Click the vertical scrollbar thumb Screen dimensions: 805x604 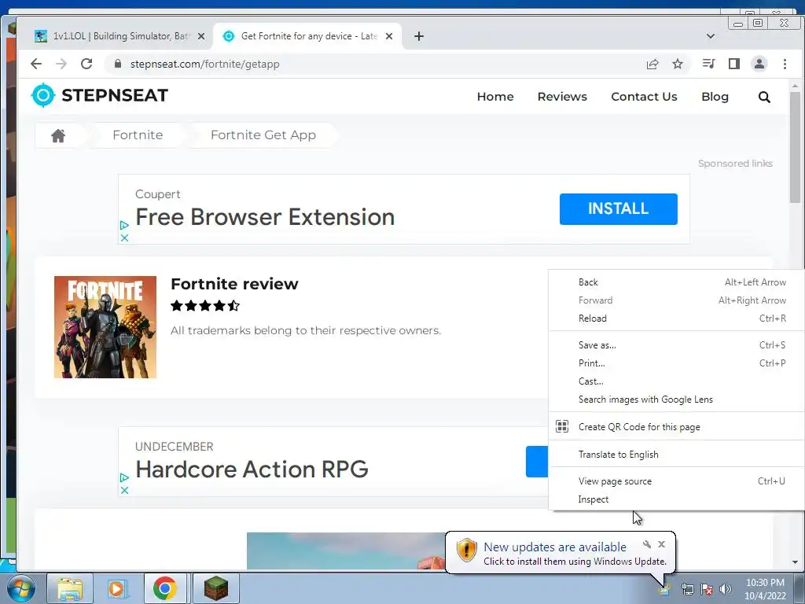point(795,147)
